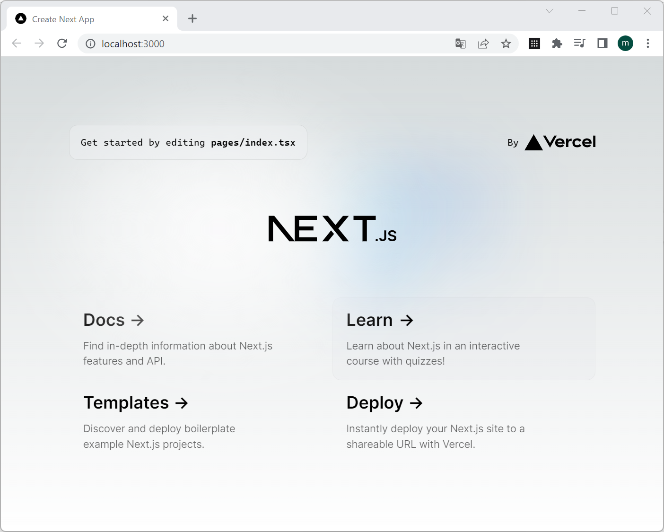Image resolution: width=664 pixels, height=532 pixels.
Task: Open the grid apps extension icon
Action: [x=534, y=44]
